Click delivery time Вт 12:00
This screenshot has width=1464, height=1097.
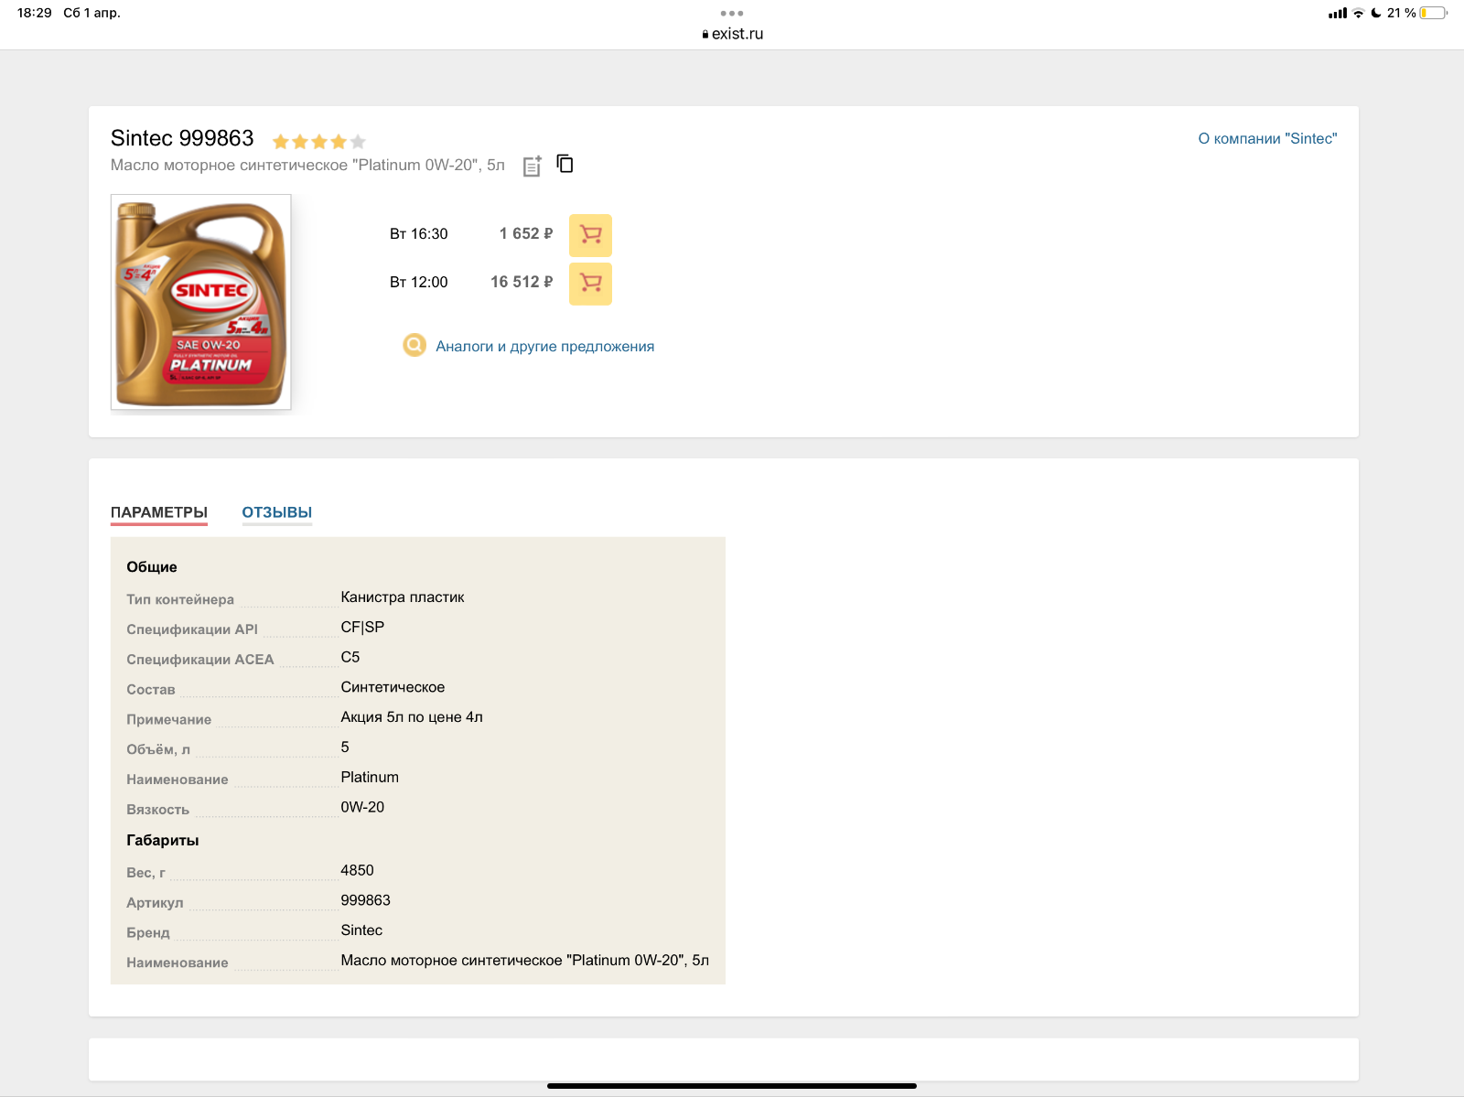point(419,282)
